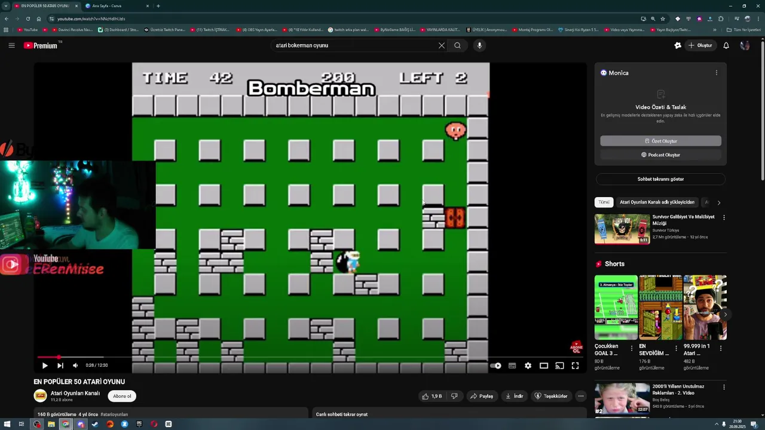Dislike the video

tap(454, 396)
